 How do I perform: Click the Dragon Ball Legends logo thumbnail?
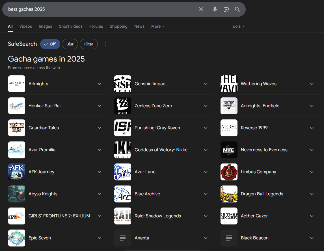point(229,194)
